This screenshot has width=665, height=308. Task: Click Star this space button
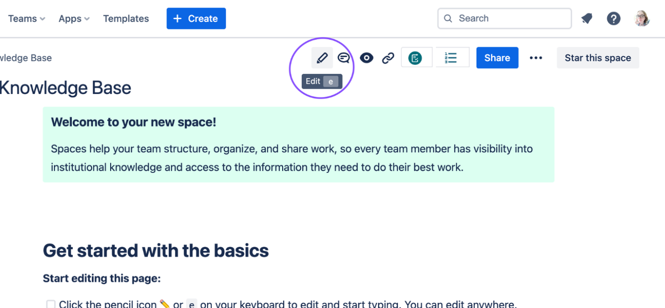(598, 58)
